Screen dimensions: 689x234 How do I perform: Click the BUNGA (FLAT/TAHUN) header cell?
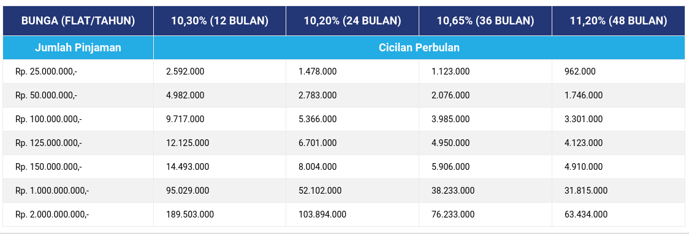point(78,21)
